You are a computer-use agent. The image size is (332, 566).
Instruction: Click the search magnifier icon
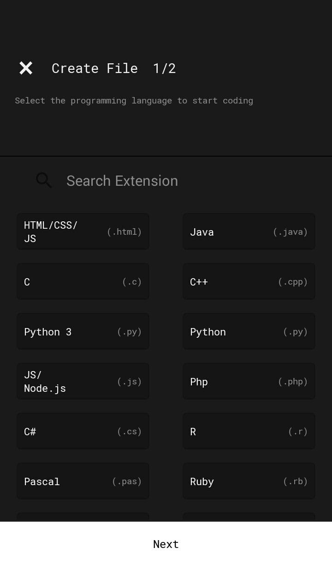[x=43, y=180]
